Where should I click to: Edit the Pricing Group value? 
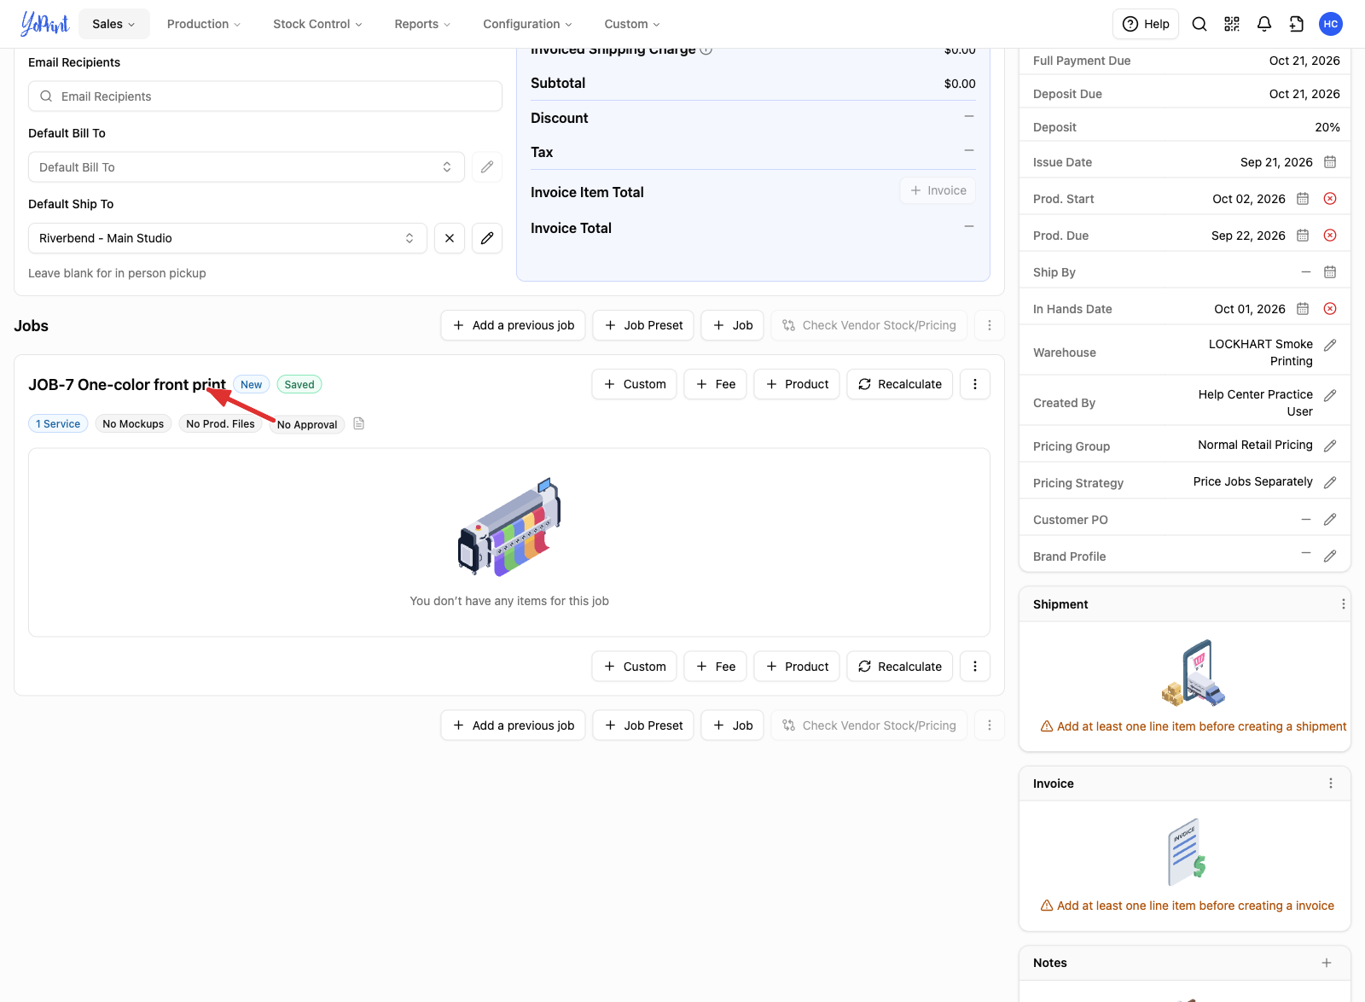(1330, 446)
